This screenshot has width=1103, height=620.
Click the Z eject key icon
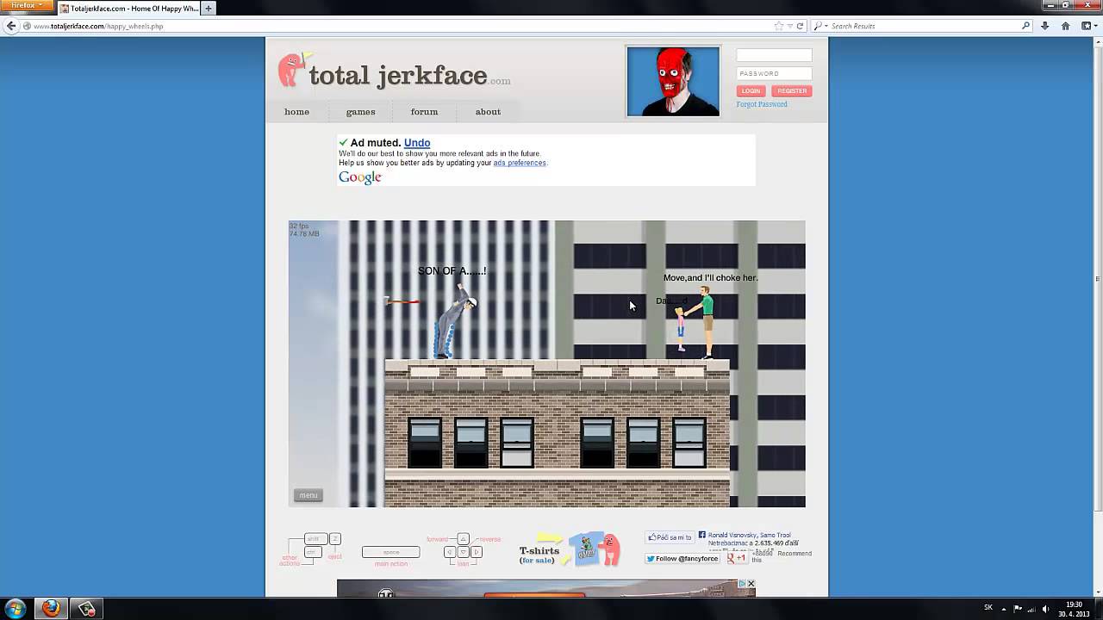(x=335, y=539)
